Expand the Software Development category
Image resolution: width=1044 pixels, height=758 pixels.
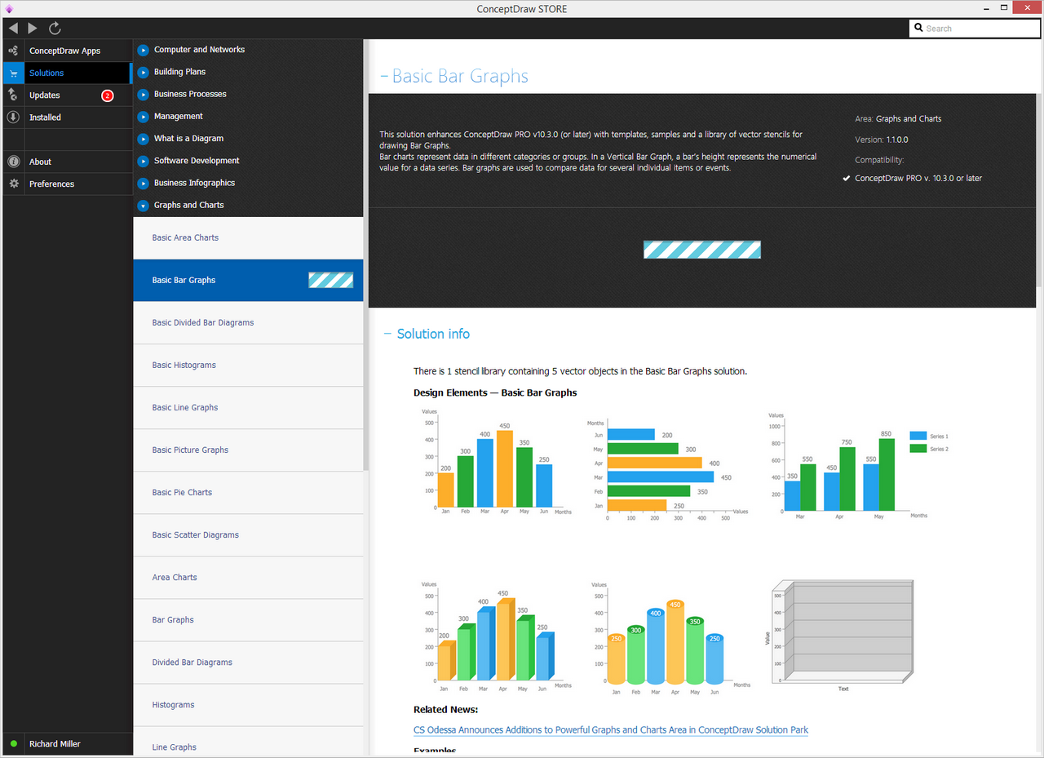pyautogui.click(x=144, y=161)
